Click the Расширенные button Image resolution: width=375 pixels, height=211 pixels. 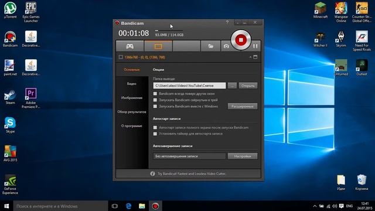[x=243, y=106]
